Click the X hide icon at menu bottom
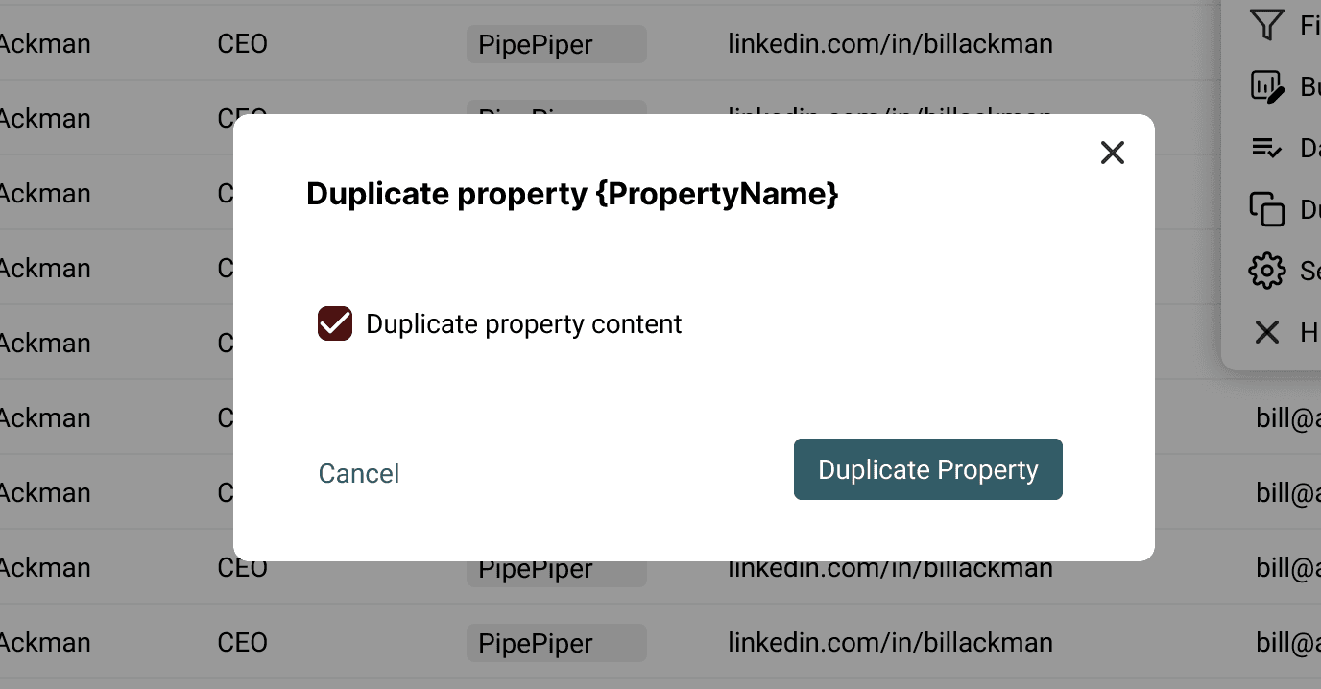The width and height of the screenshot is (1321, 689). (x=1266, y=332)
